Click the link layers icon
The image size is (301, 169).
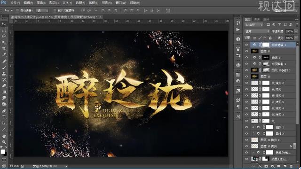253,166
